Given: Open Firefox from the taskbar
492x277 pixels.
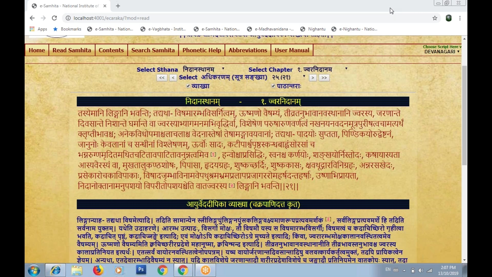Looking at the screenshot, I should pos(98,270).
